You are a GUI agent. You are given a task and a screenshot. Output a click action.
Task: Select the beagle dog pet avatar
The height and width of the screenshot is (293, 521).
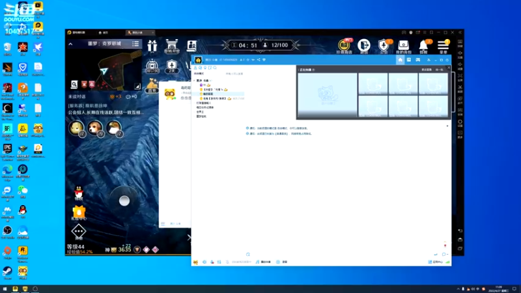tap(95, 128)
